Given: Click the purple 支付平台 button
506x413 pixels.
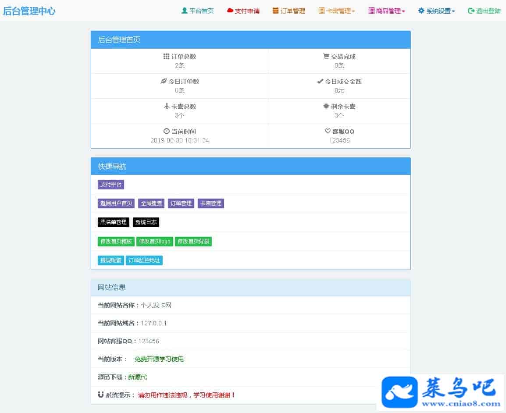Looking at the screenshot, I should pyautogui.click(x=111, y=185).
